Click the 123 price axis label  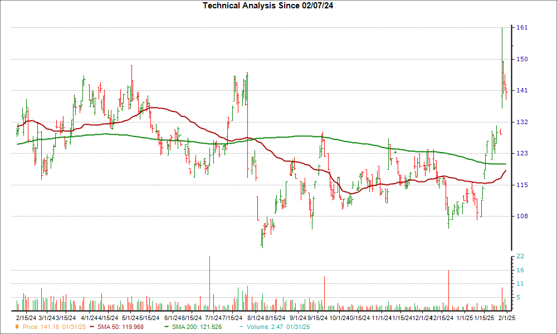(522, 153)
